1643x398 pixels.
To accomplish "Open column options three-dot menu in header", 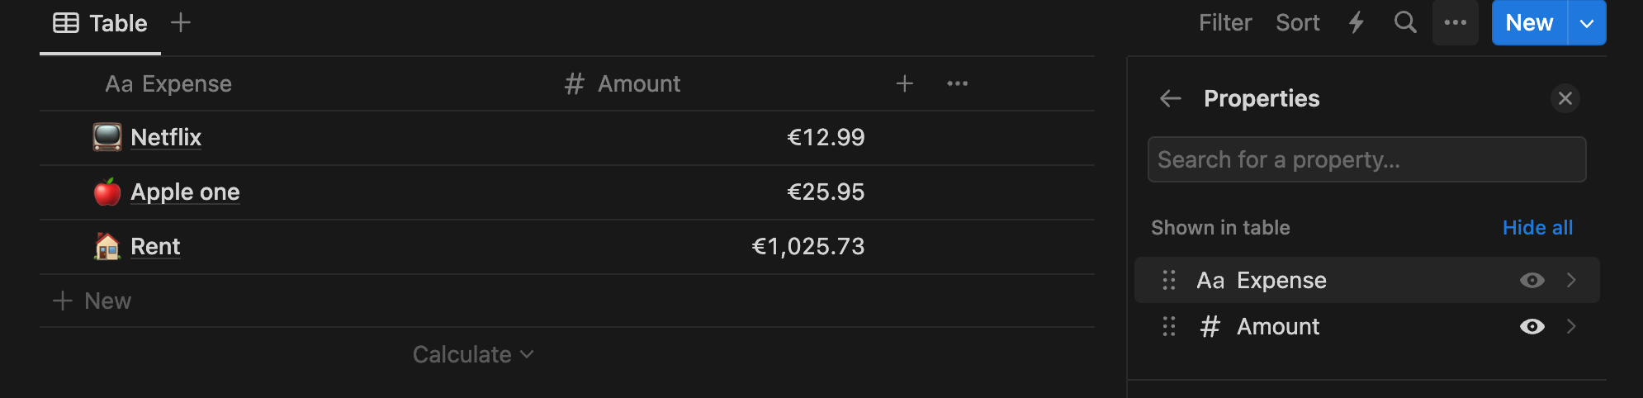I will (x=958, y=83).
